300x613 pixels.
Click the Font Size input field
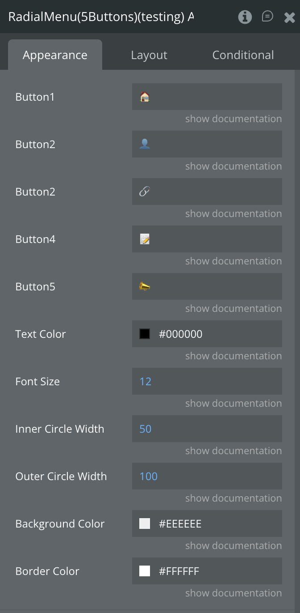tap(207, 381)
